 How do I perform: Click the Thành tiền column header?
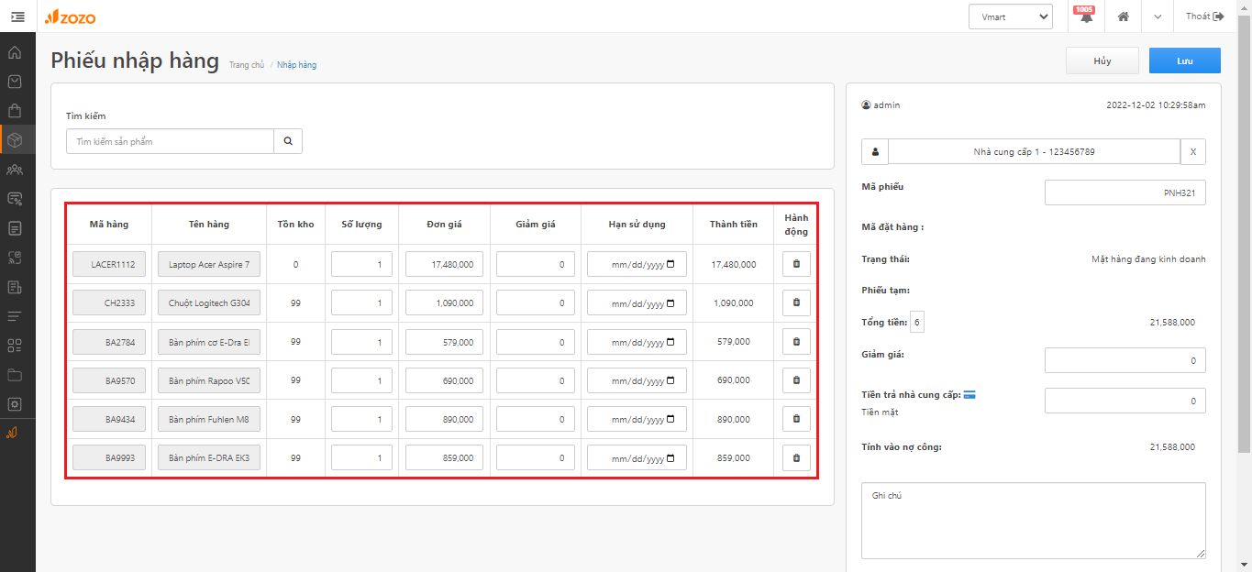[734, 225]
